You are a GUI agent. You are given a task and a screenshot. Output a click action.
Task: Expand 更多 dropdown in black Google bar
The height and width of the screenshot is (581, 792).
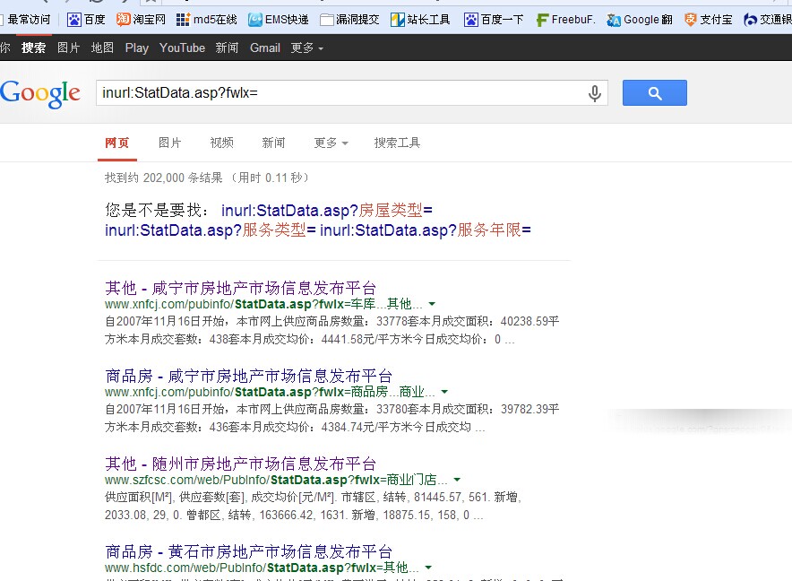tap(306, 48)
